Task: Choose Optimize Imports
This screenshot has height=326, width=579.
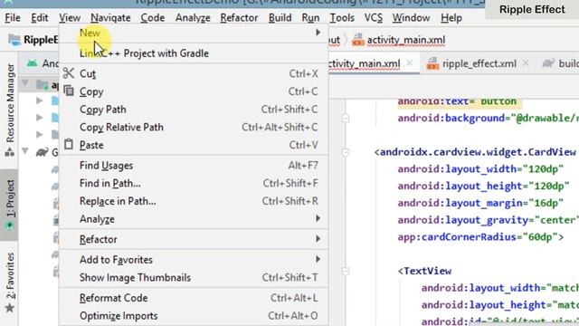Action: (x=194, y=316)
